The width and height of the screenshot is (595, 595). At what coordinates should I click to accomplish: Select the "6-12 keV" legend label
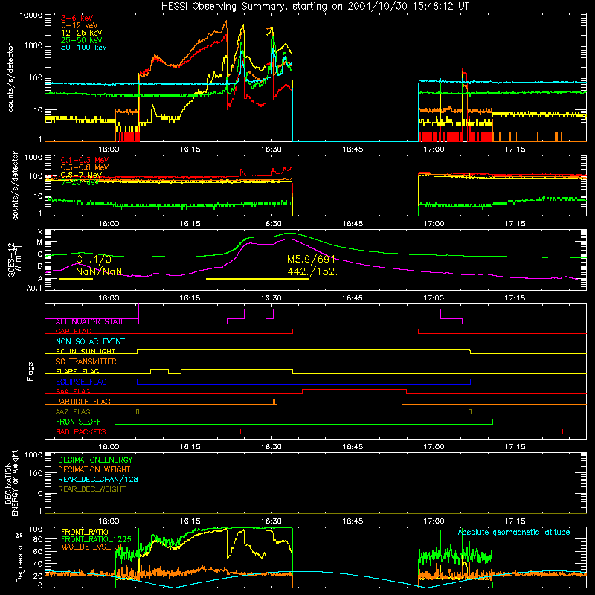pos(80,25)
